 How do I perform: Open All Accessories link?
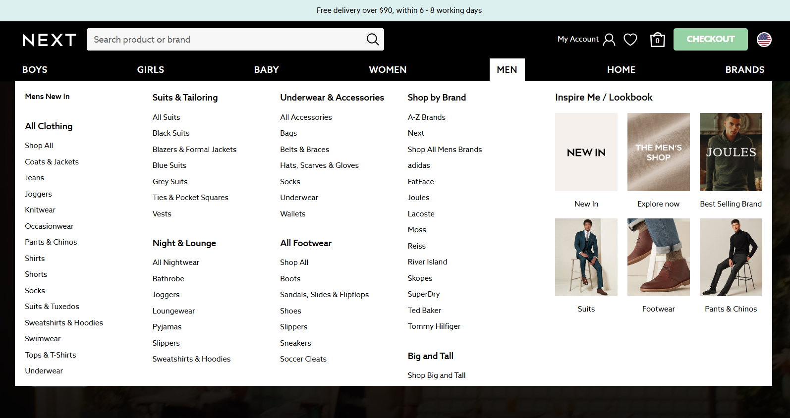coord(306,117)
